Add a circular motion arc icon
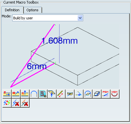 34,94
